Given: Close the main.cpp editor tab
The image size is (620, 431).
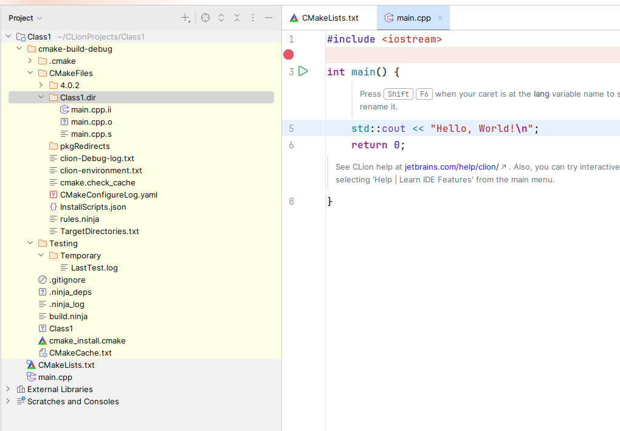Looking at the screenshot, I should (x=440, y=18).
